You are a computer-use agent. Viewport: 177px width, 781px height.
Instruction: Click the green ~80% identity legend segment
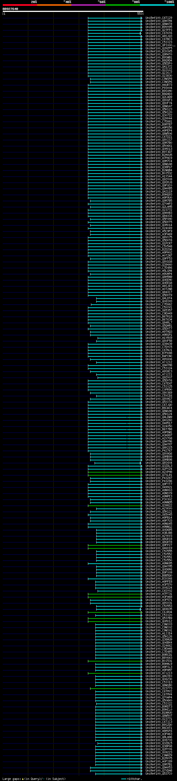click(123, 5)
